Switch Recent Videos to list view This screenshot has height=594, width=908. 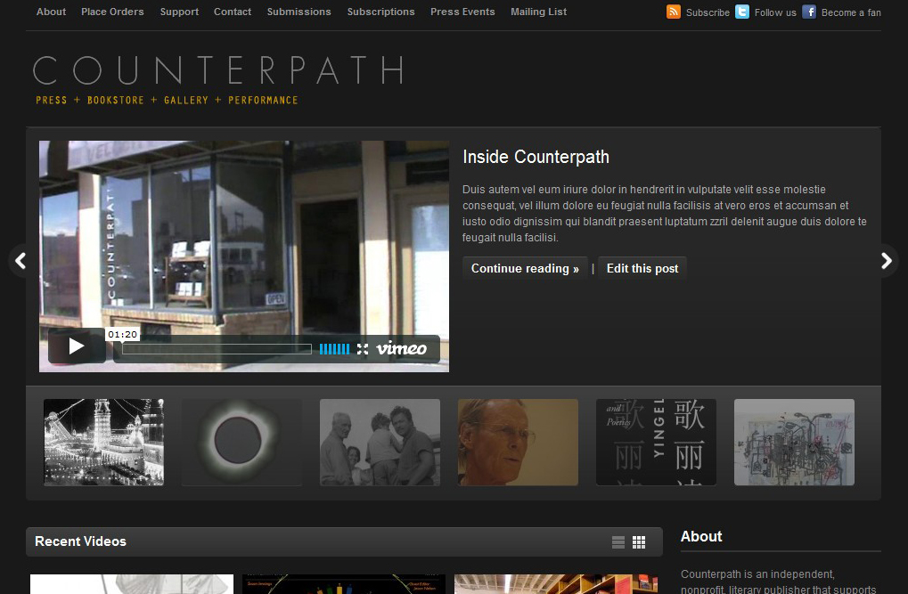[x=618, y=541]
